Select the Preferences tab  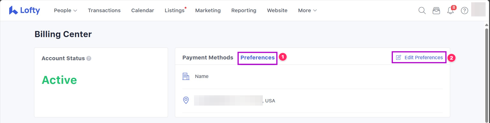(257, 58)
